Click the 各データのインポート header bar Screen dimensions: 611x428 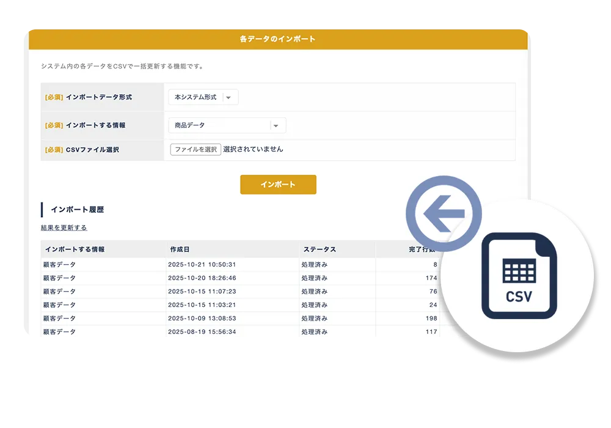278,39
